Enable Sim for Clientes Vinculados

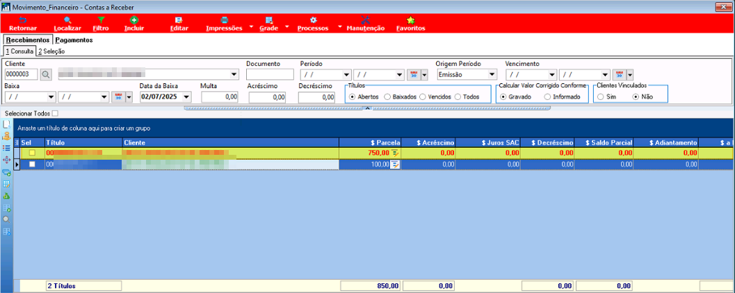[601, 97]
